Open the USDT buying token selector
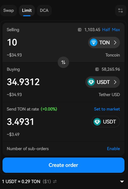 coord(103,82)
